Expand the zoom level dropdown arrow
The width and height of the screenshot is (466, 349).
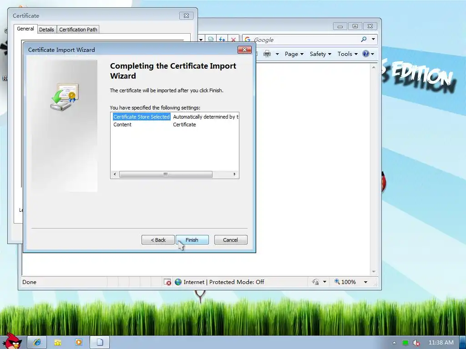point(365,282)
